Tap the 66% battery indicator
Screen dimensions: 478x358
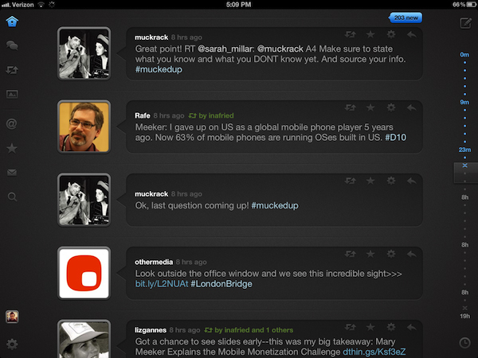pyautogui.click(x=464, y=4)
